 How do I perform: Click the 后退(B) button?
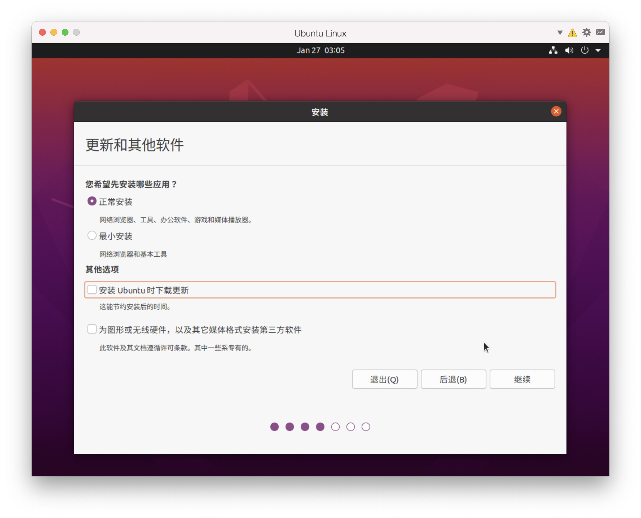pos(453,379)
